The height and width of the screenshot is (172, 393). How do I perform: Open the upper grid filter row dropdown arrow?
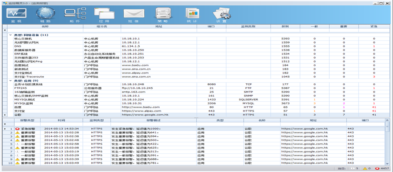coord(5,30)
